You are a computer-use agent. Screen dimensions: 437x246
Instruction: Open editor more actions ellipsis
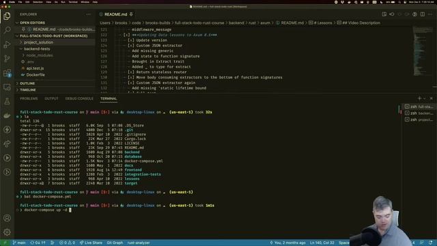pyautogui.click(x=430, y=14)
